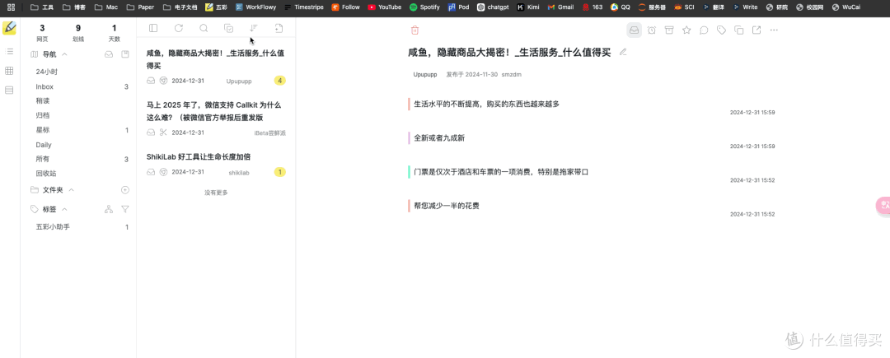The image size is (890, 358).
Task: Open stacked rows view in left rail
Action: (9, 90)
